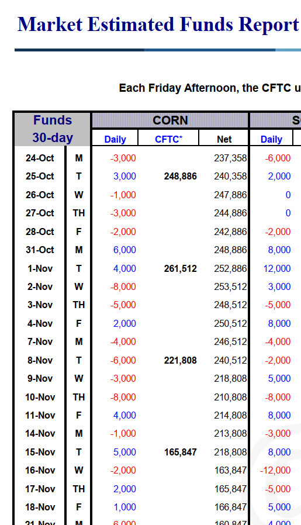Screen dimensions: 301x525
Task: Select the 10-Nov date cell
Action: 40,397
